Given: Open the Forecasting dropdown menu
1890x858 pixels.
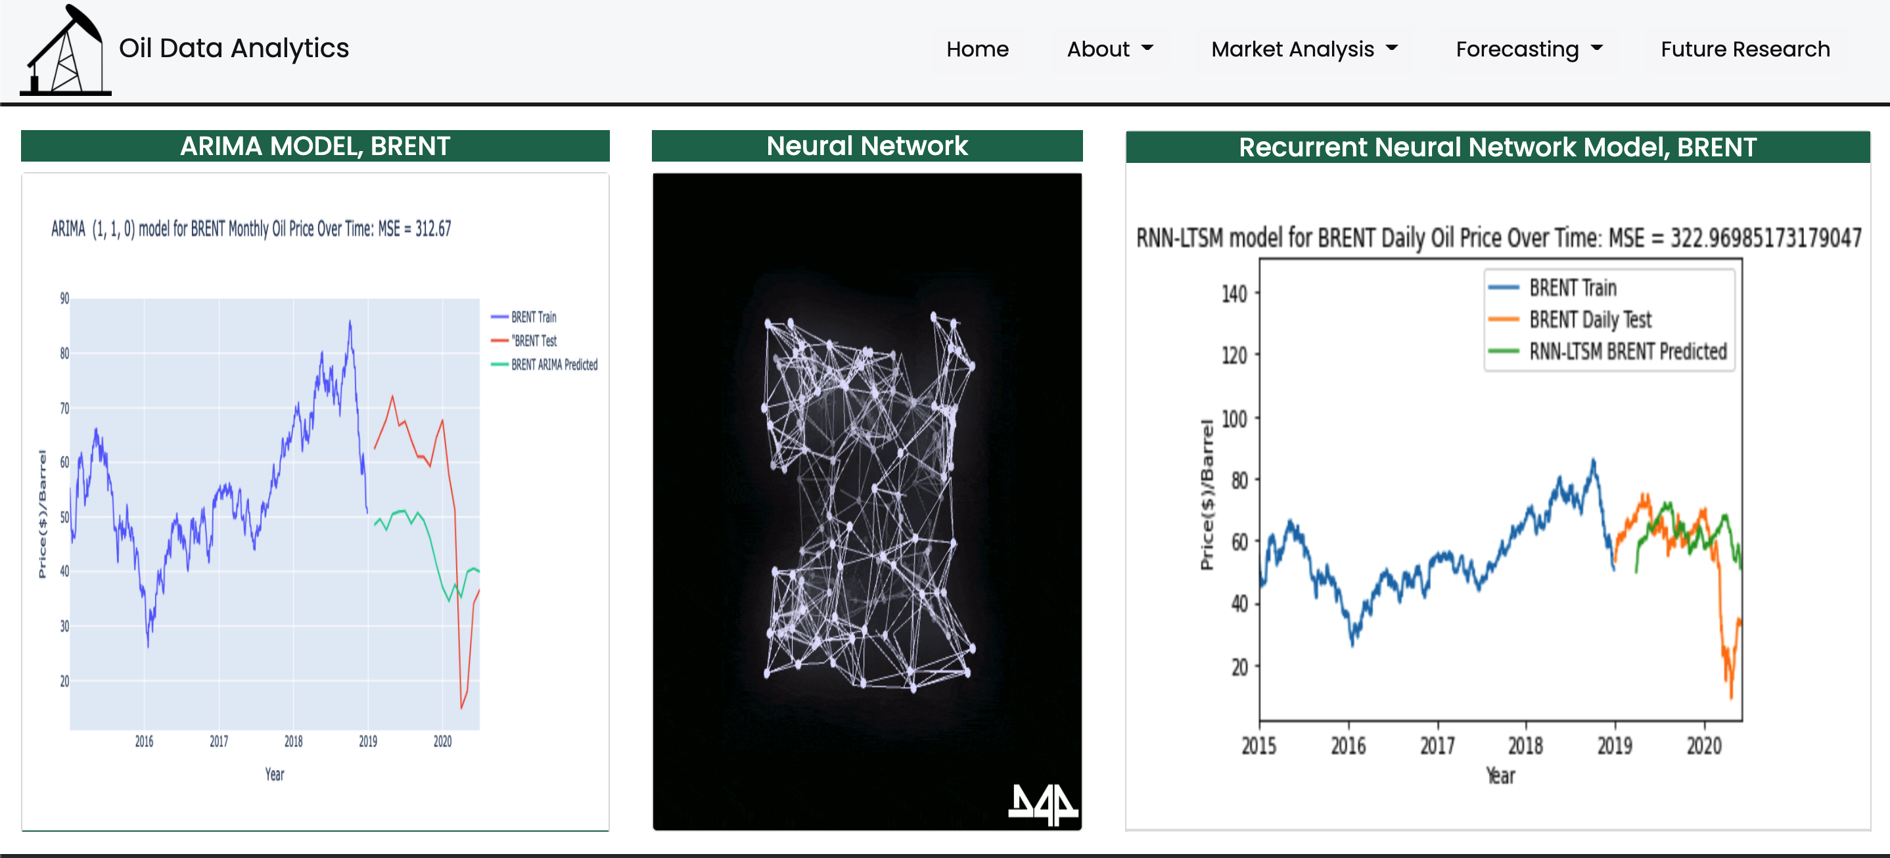Looking at the screenshot, I should point(1529,49).
